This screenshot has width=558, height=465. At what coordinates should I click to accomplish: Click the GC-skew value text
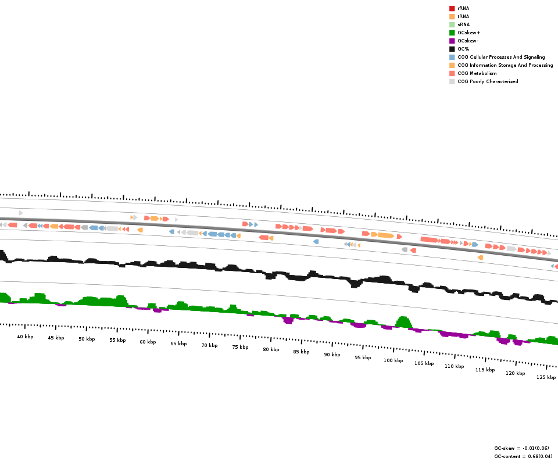(521, 448)
